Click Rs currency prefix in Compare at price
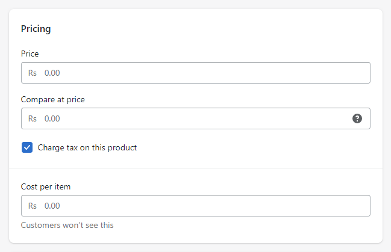This screenshot has width=391, height=252. coord(33,118)
